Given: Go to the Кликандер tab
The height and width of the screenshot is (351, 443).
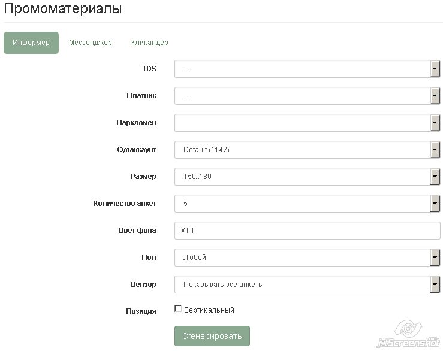Looking at the screenshot, I should (149, 43).
